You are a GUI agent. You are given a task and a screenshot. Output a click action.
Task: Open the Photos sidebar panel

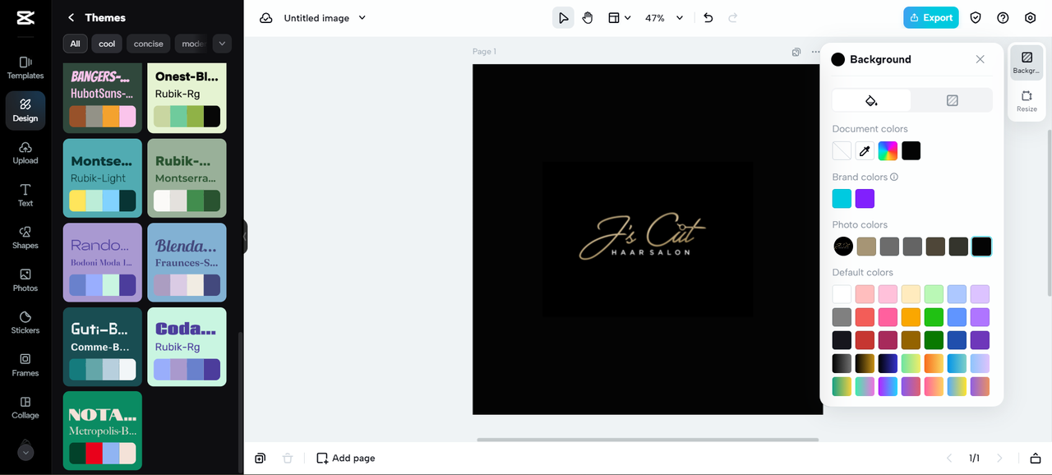pos(25,280)
